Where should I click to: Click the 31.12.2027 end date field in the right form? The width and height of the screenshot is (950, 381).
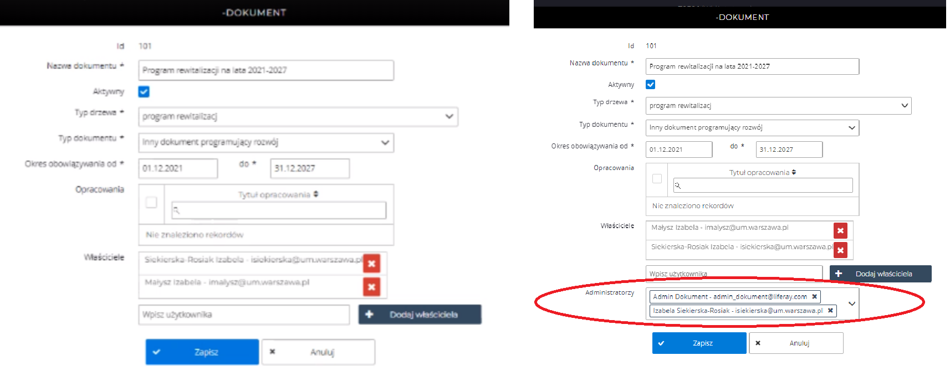[x=789, y=150]
